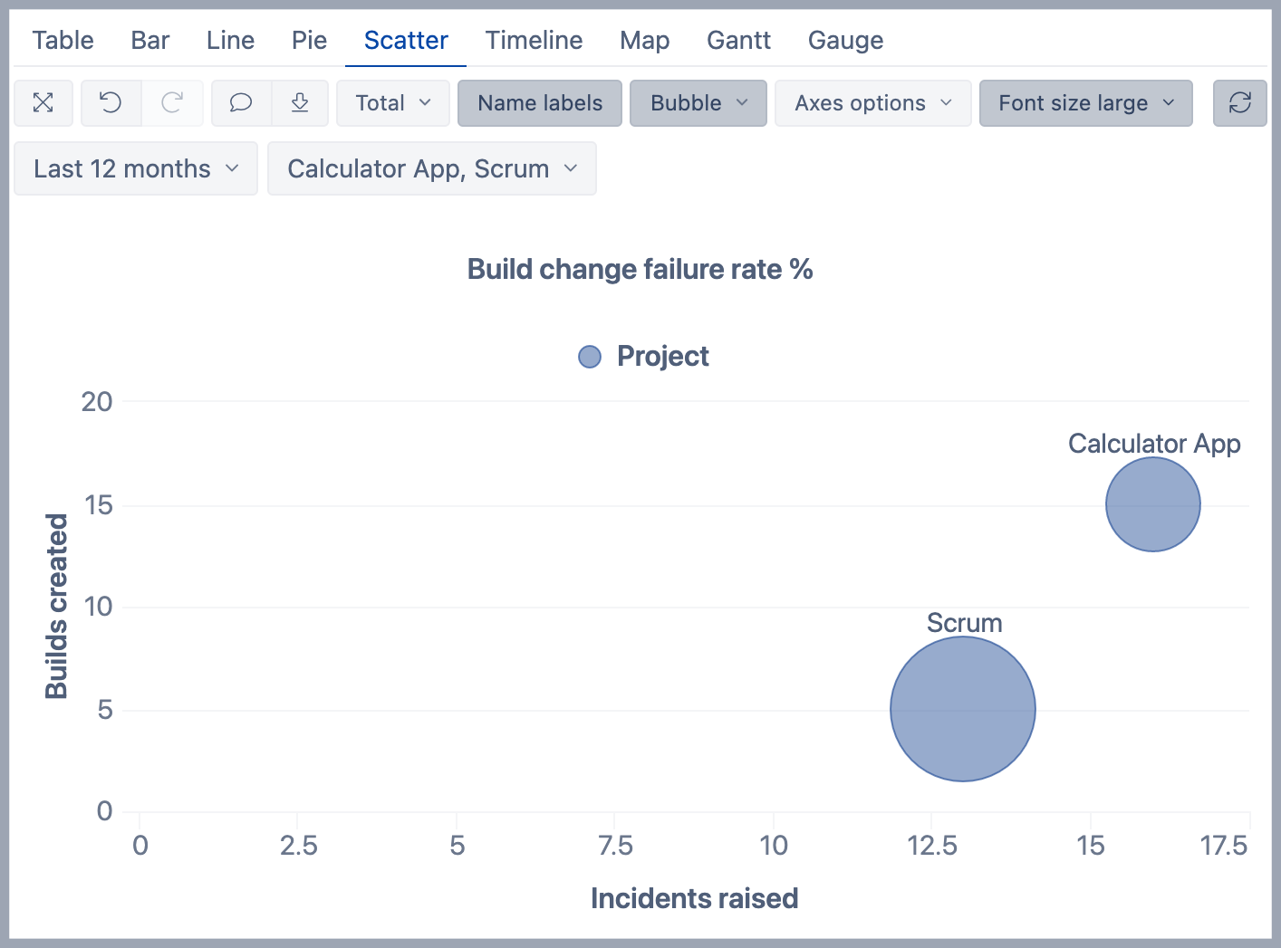Click the Calculator App bubble
This screenshot has width=1281, height=948.
point(1152,504)
